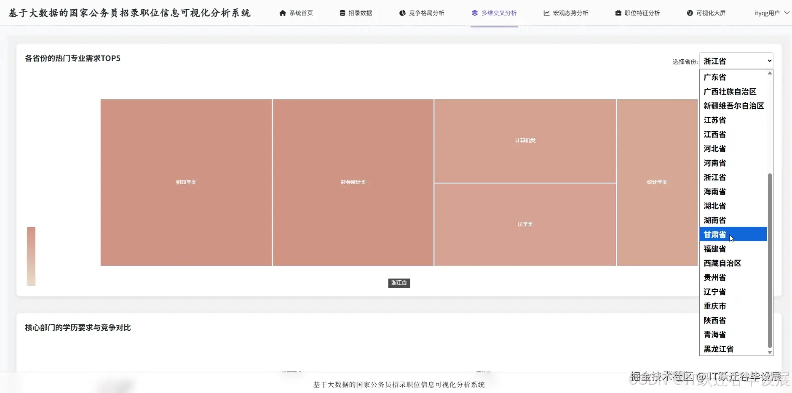Open the 选择省份 combo box
Screen dimensions: 792x393
tap(736, 61)
